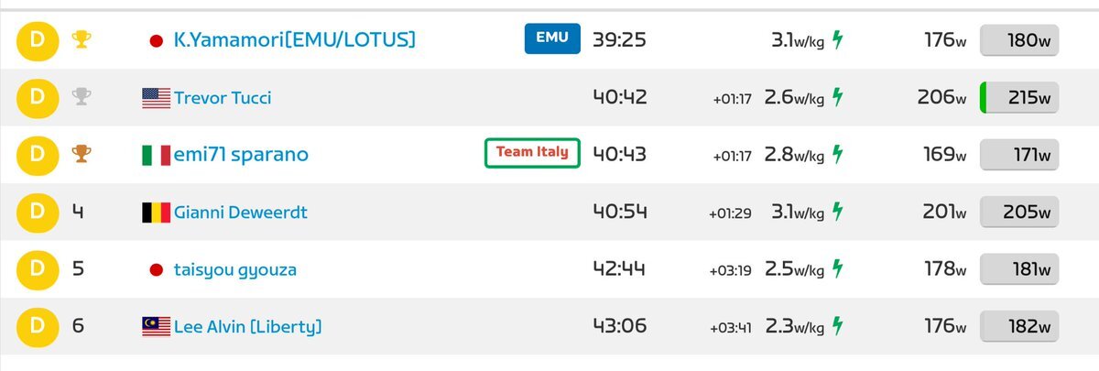Viewport: 1099px width, 371px height.
Task: Select the blue EMU team tag
Action: (x=552, y=38)
